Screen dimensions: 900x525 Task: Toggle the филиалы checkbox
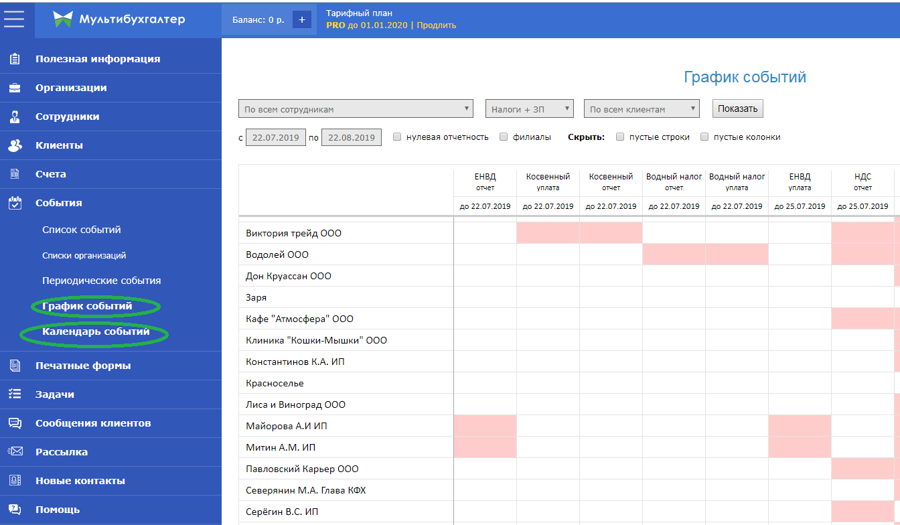[x=504, y=137]
